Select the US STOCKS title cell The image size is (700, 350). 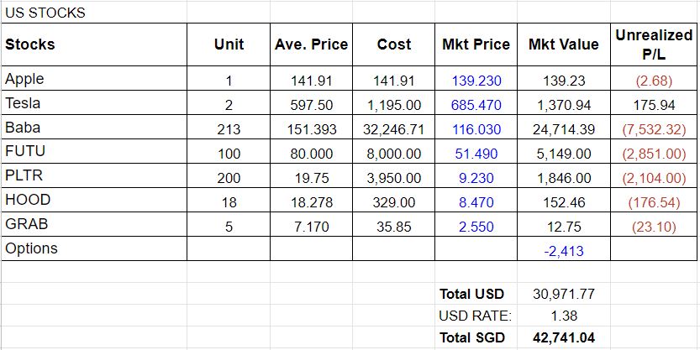tap(94, 13)
